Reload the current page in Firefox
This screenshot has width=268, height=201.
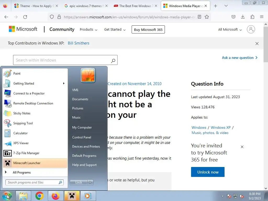pyautogui.click(x=25, y=17)
